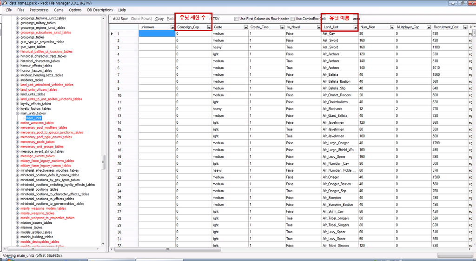Expand the melee_weapons_tables node
The width and height of the screenshot is (476, 261).
click(x=18, y=123)
